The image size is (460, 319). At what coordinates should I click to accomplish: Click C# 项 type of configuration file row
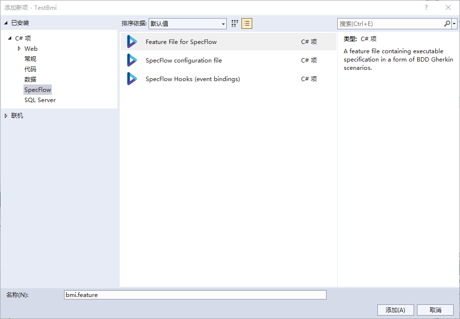coord(309,60)
